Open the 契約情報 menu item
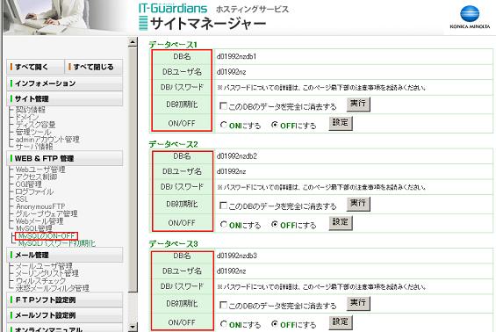This screenshot has width=496, height=332. (x=31, y=110)
